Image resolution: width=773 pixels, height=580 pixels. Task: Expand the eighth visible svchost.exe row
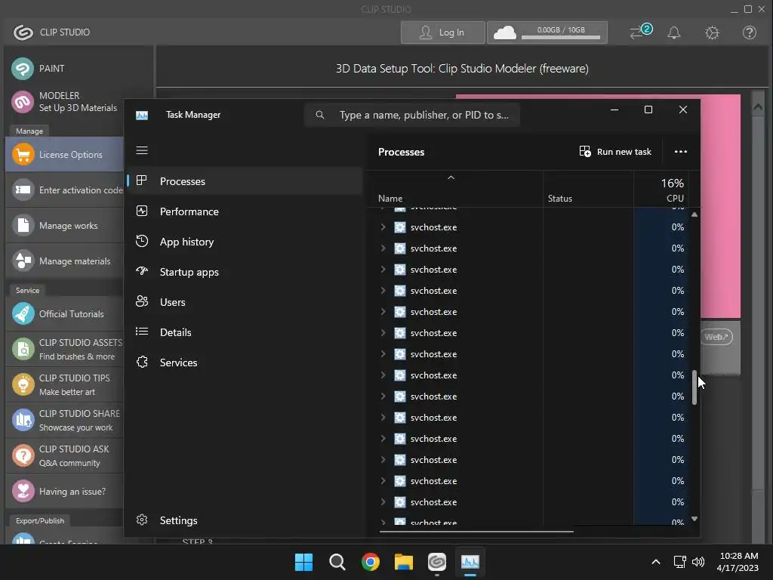(383, 375)
